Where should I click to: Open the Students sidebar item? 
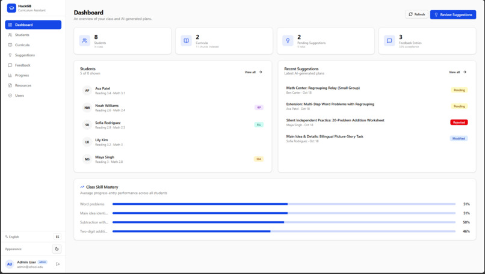33,35
